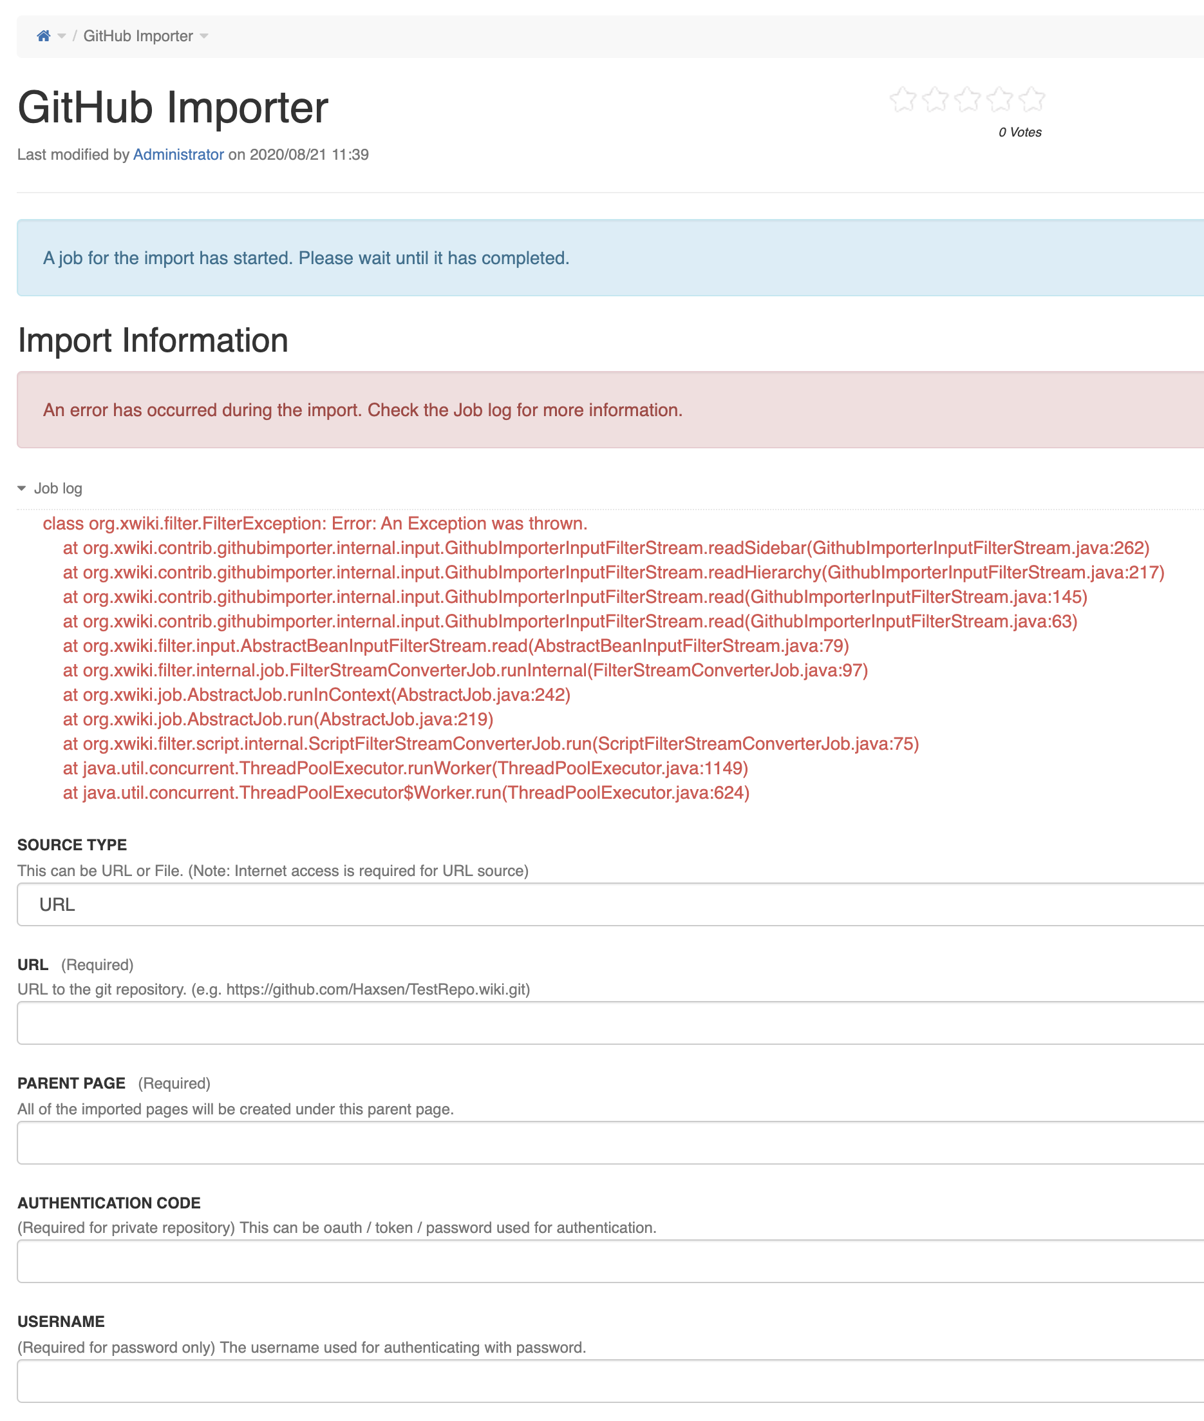Screen dimensions: 1204x1421
Task: Click the Job log disclosure triangle
Action: tap(22, 488)
